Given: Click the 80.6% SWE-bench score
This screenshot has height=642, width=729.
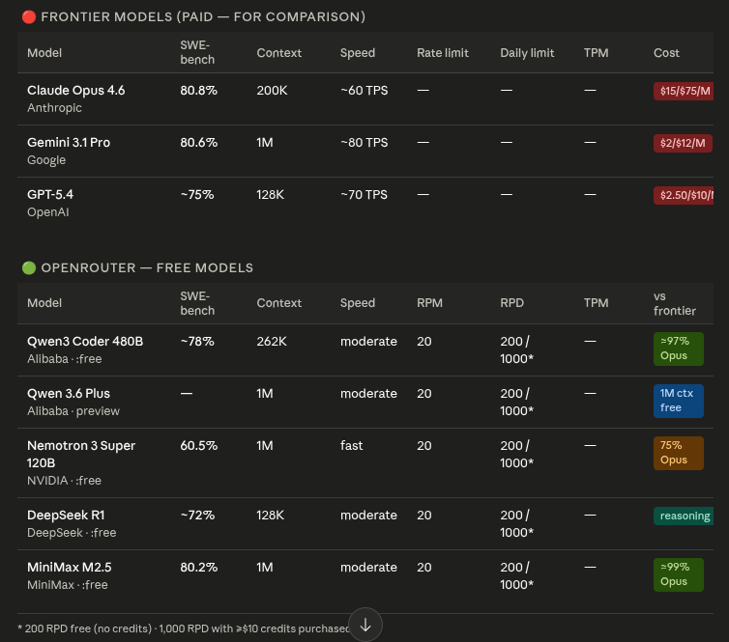Looking at the screenshot, I should tap(198, 142).
